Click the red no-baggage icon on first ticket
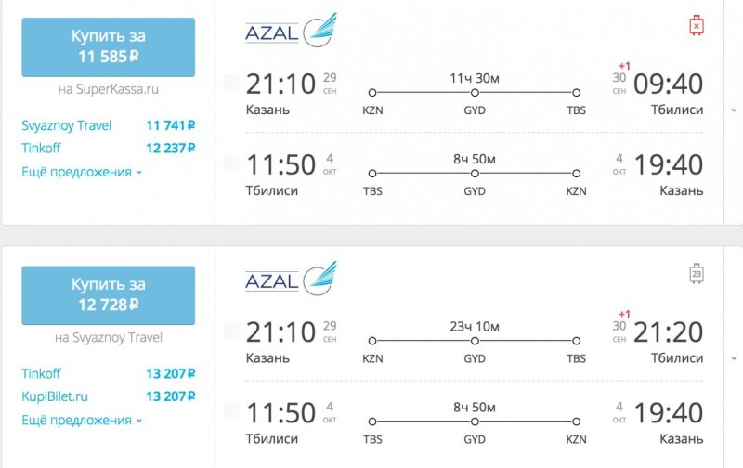This screenshot has height=468, width=743. pyautogui.click(x=696, y=26)
